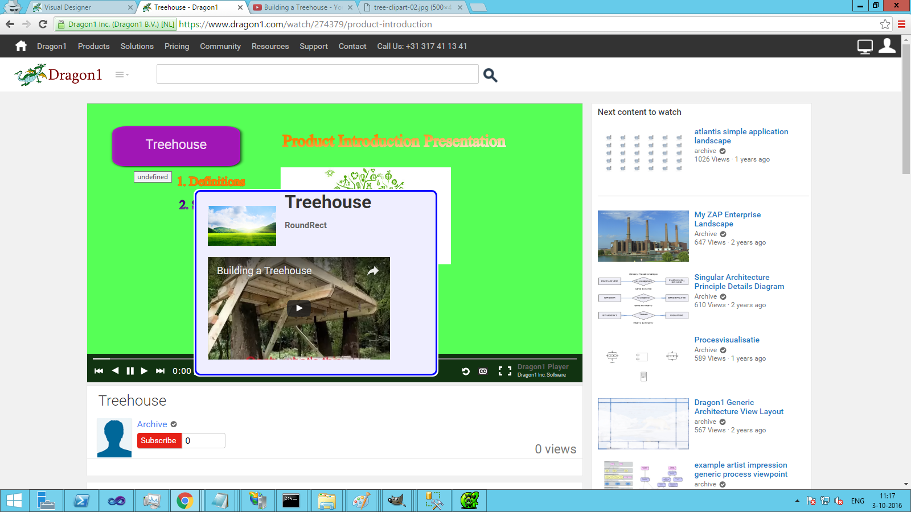Image resolution: width=911 pixels, height=512 pixels.
Task: Open the Windows Start button
Action: coord(14,501)
